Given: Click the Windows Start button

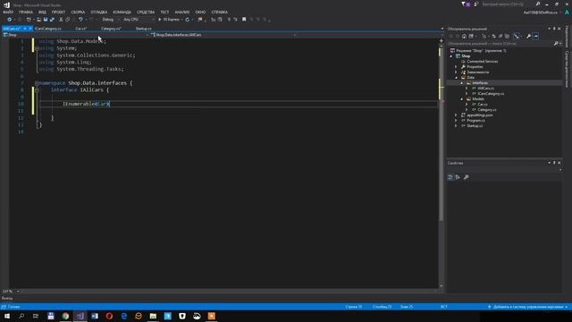Looking at the screenshot, I should pos(7,316).
